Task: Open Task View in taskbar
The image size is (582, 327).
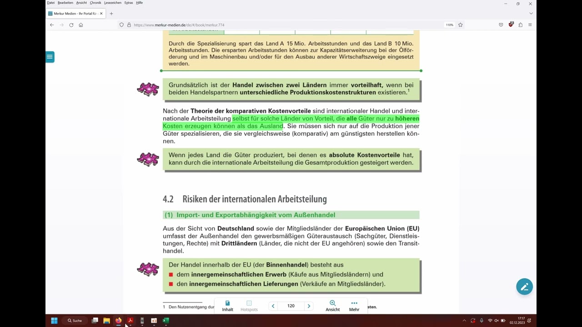Action: click(95, 321)
